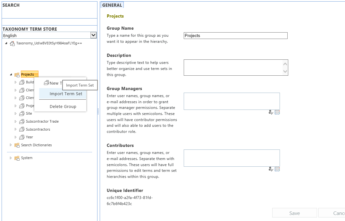Expand the System group
Image resolution: width=345 pixels, height=221 pixels.
pyautogui.click(x=11, y=158)
